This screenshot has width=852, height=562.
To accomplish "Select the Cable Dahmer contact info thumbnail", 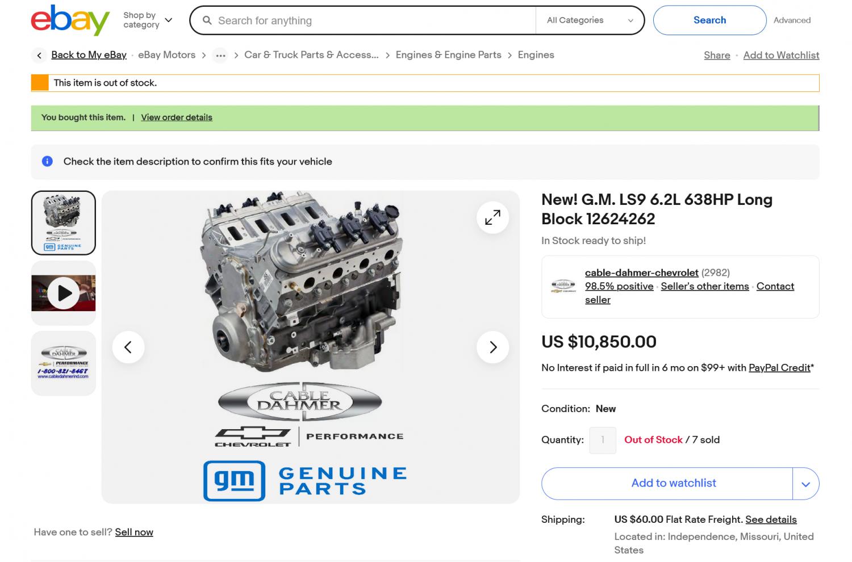I will tap(64, 363).
